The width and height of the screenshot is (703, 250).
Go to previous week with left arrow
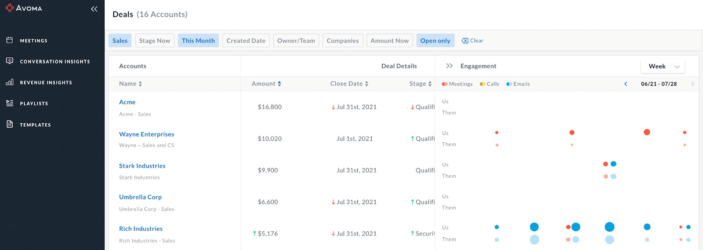[626, 84]
